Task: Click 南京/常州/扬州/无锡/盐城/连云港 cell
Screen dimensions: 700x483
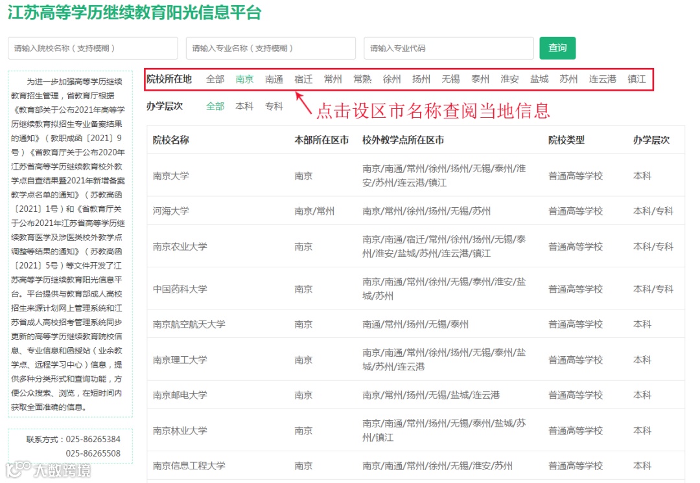Action: pos(431,395)
